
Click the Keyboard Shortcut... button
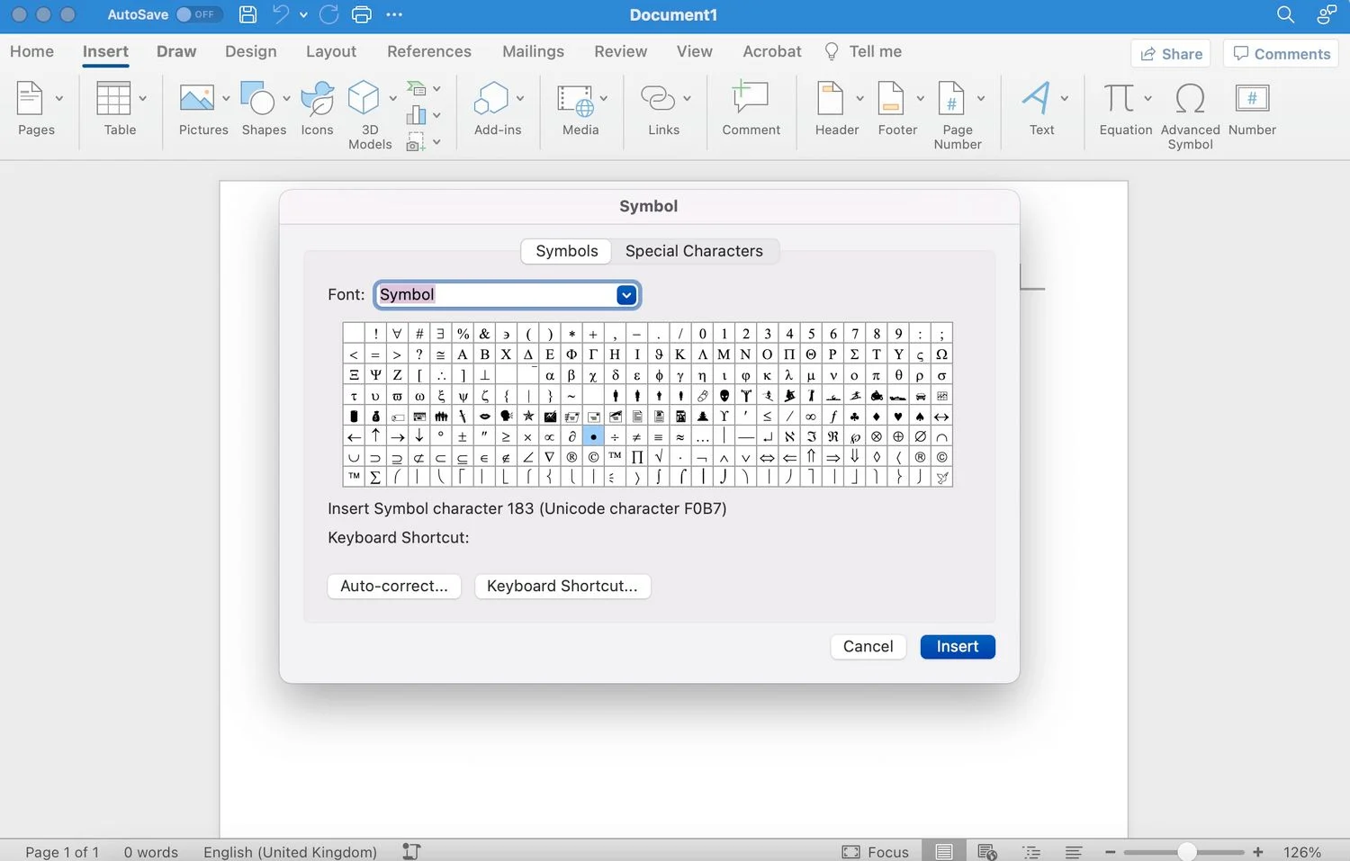point(562,586)
